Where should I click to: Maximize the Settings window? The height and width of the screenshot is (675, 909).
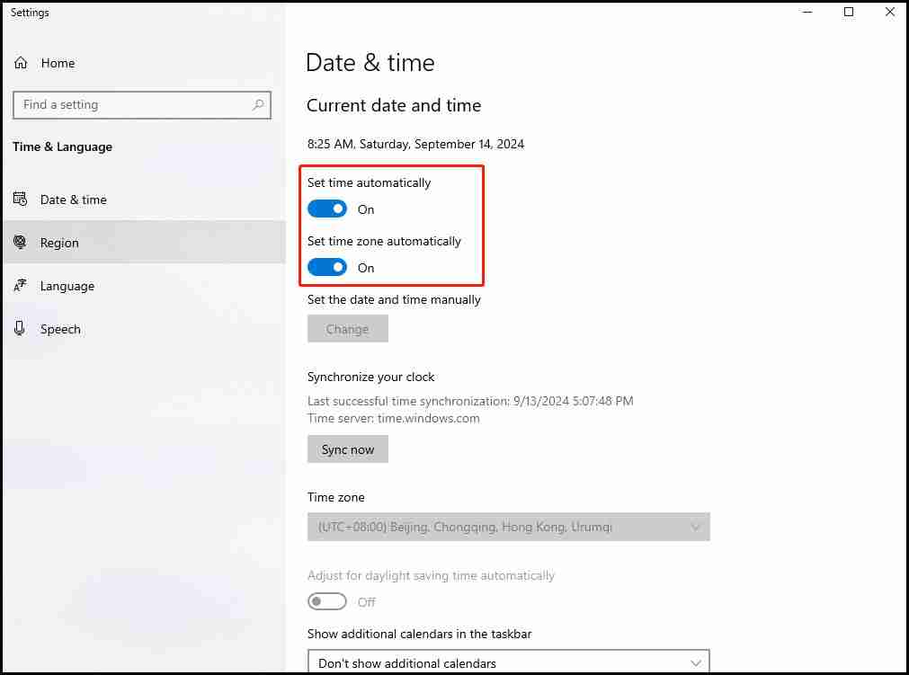tap(849, 12)
